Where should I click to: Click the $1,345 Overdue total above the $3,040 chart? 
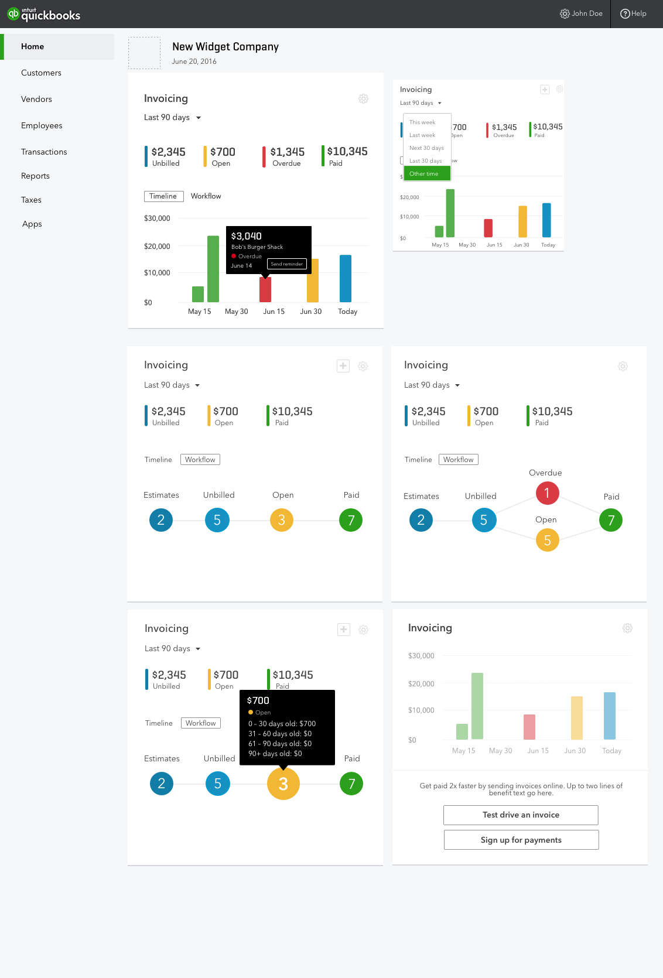[284, 156]
